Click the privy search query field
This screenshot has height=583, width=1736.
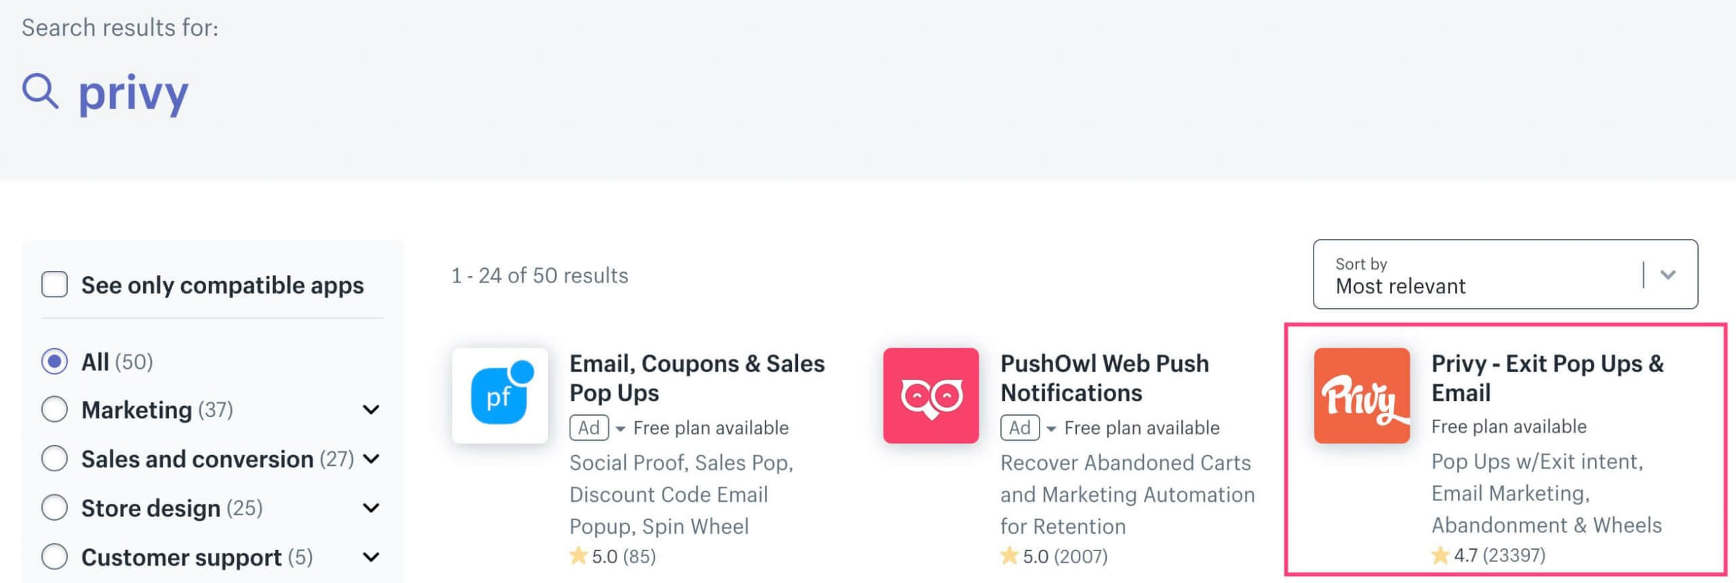(x=134, y=93)
